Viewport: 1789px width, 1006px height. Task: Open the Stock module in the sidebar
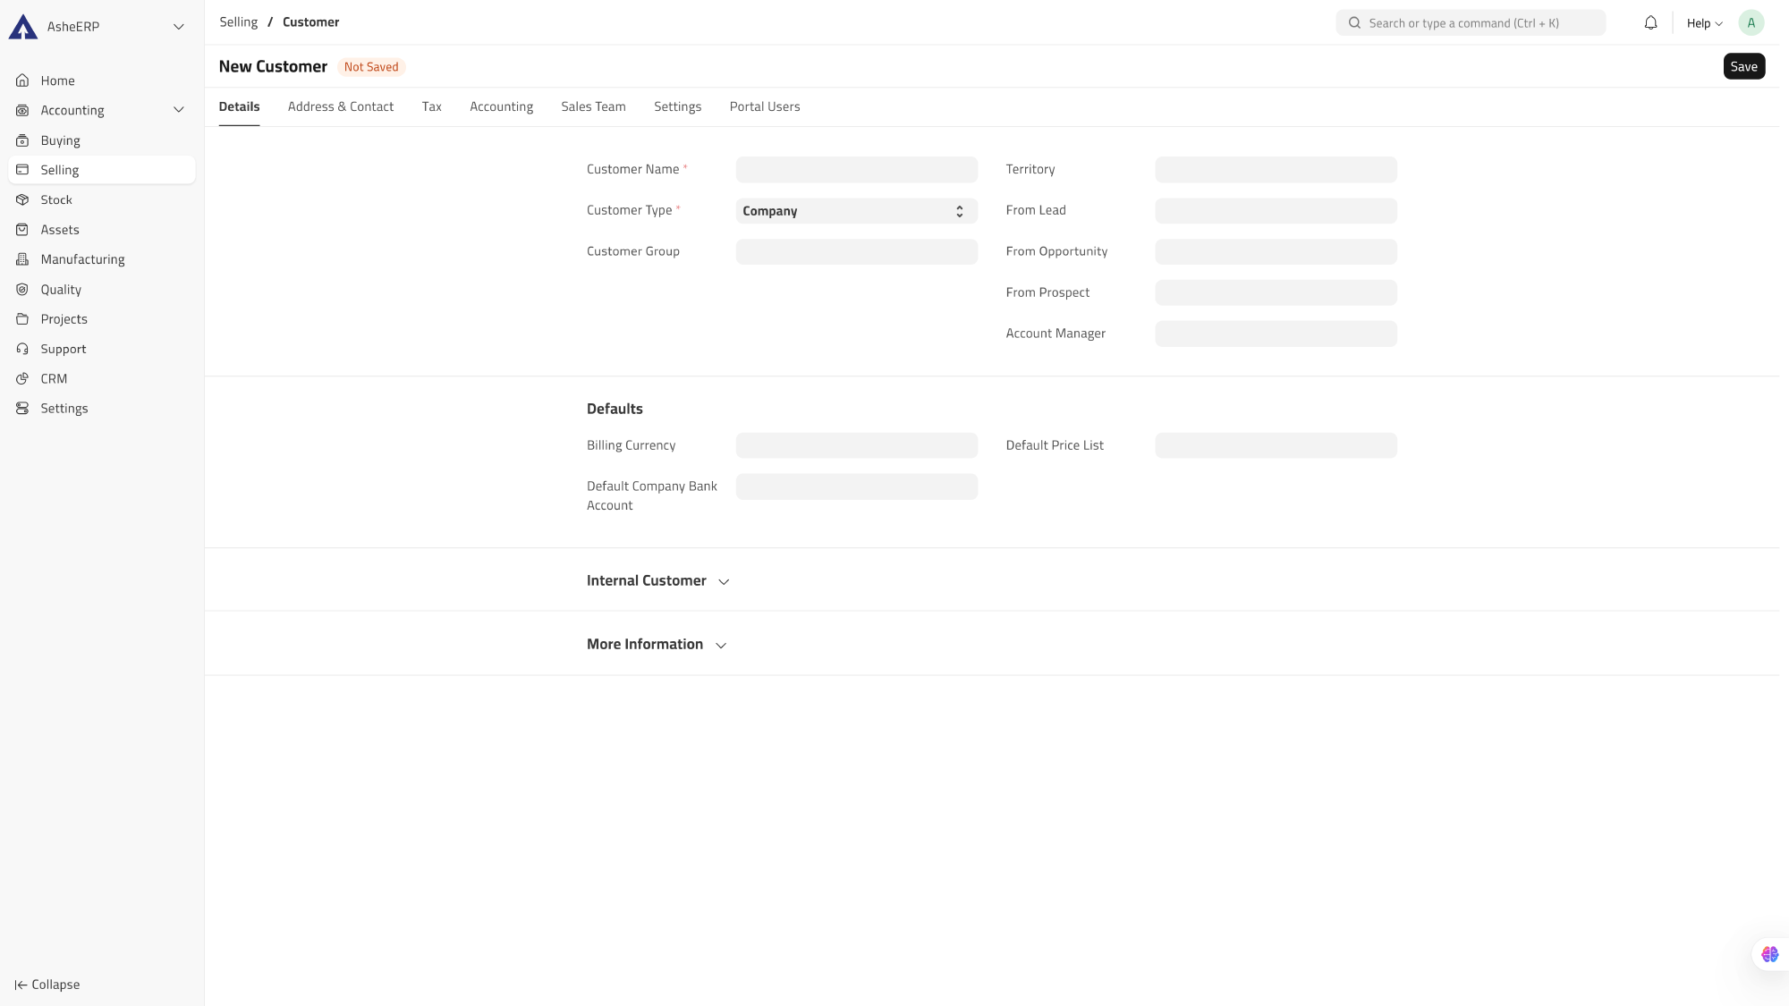[56, 199]
